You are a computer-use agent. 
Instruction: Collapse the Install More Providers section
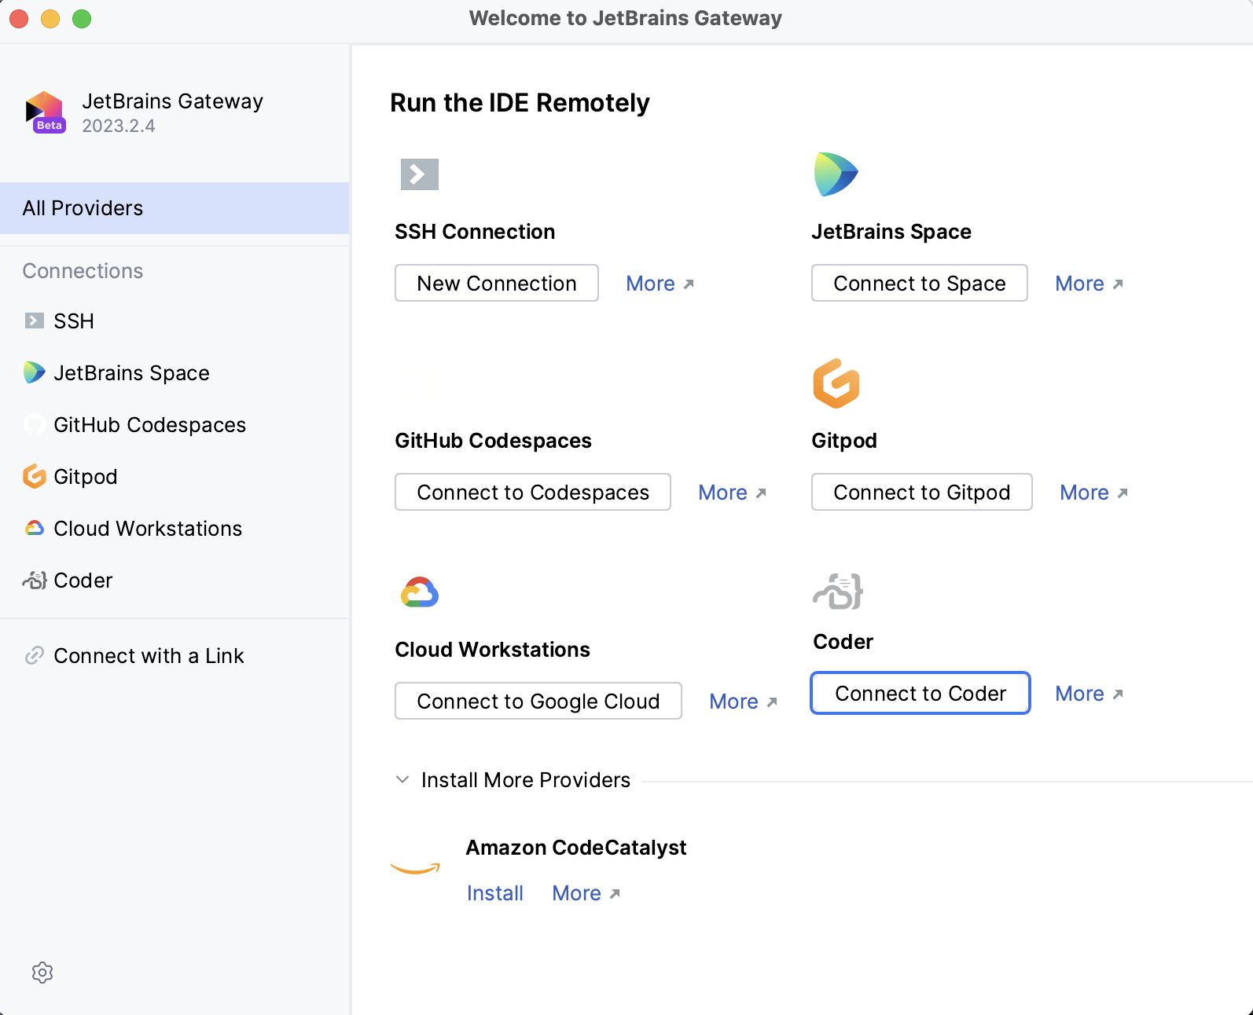[x=402, y=780]
